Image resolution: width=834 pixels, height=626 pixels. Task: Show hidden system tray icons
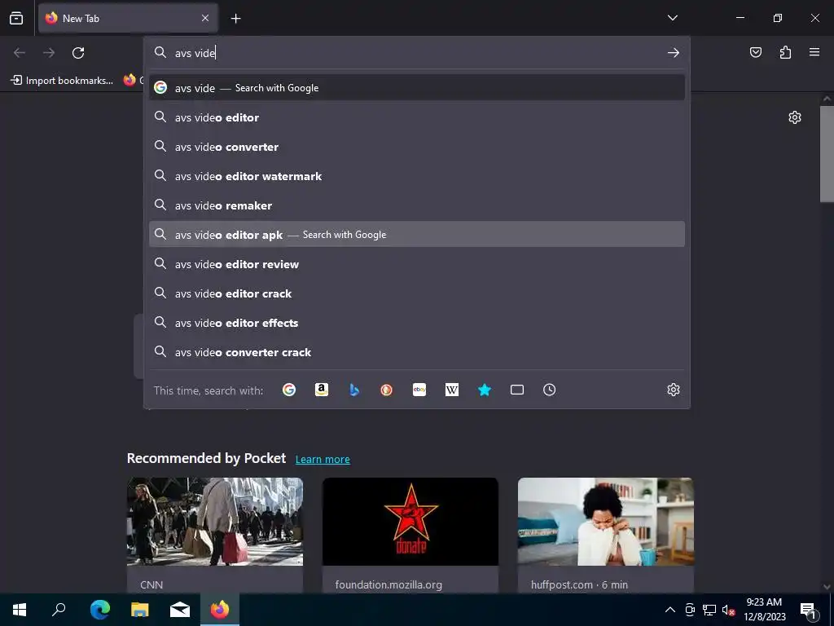670,610
